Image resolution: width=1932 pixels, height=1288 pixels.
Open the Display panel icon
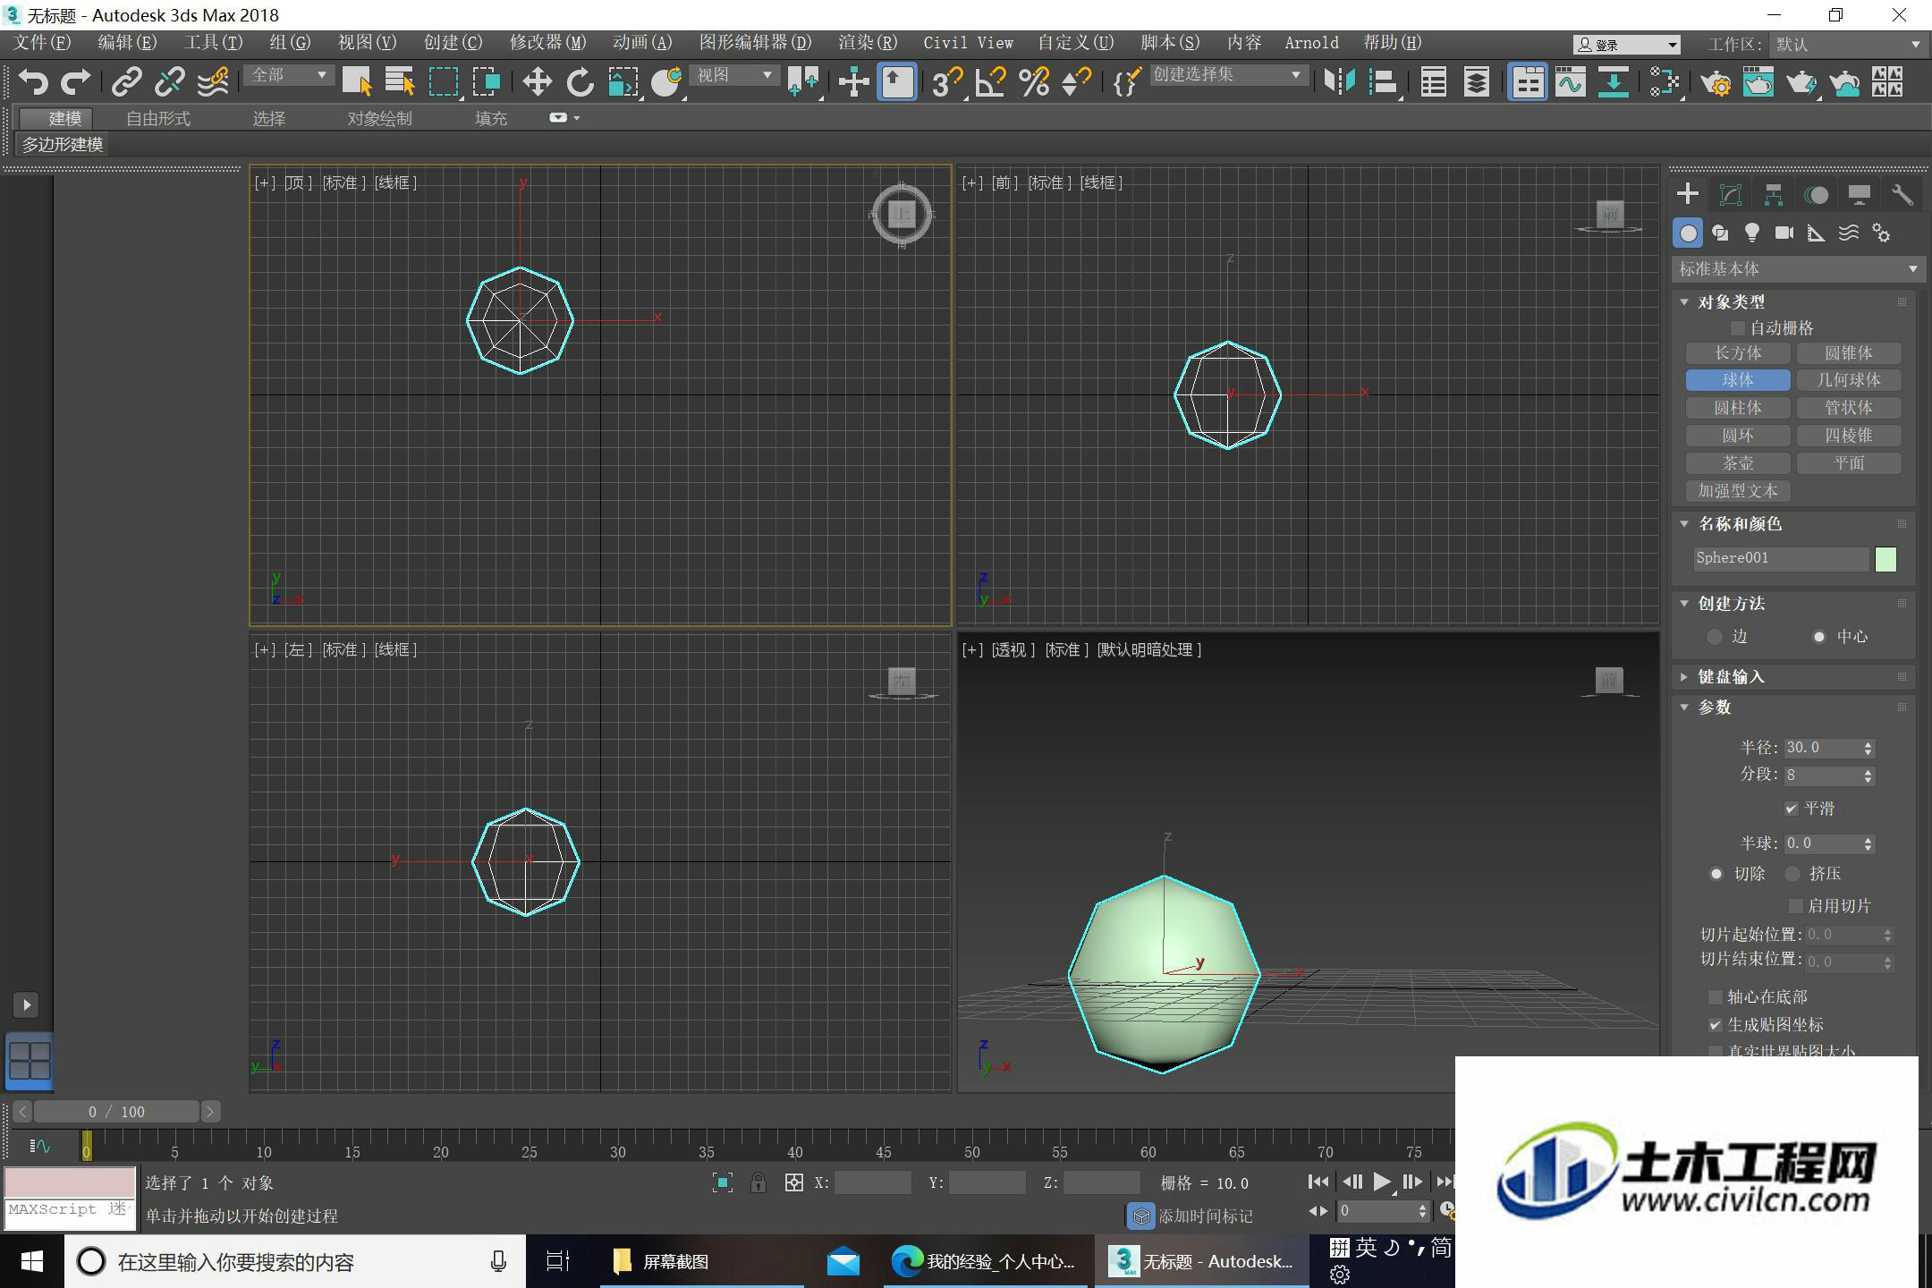pos(1860,195)
